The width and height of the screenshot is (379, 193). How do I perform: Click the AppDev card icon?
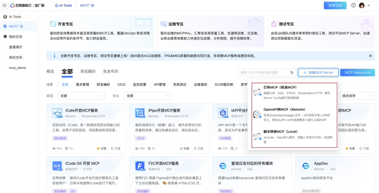306,166
